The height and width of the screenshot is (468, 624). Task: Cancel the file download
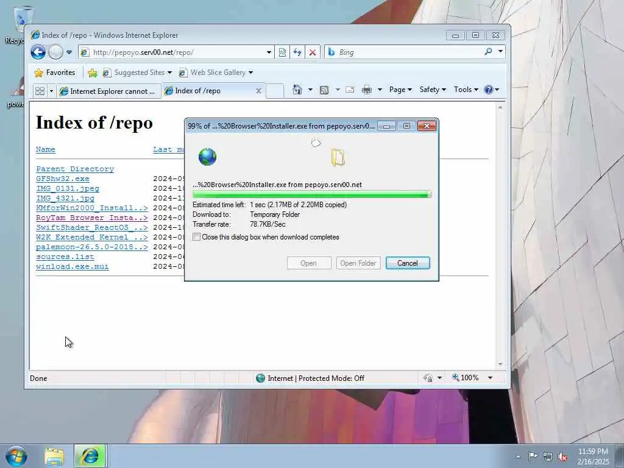click(x=408, y=263)
